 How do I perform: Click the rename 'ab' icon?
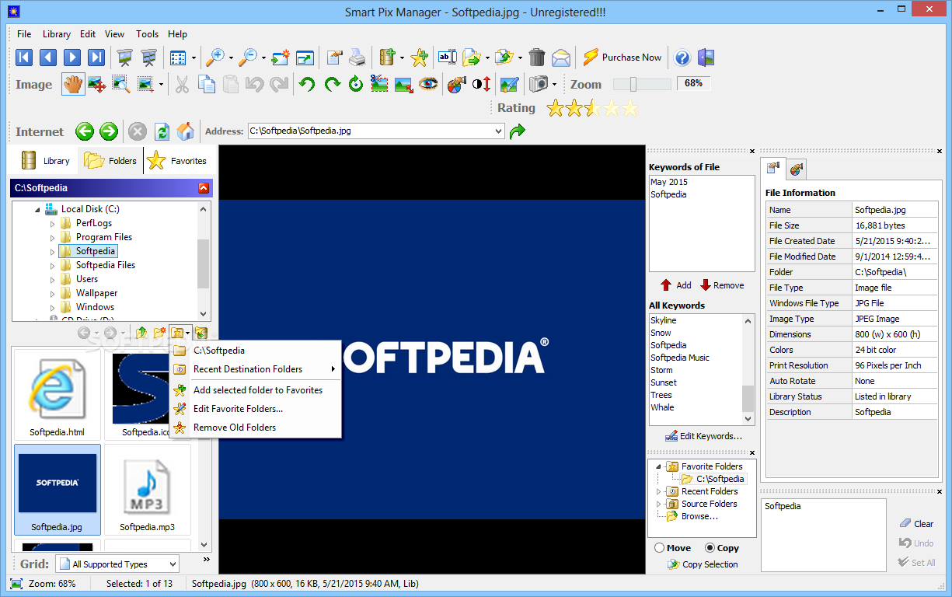coord(448,57)
